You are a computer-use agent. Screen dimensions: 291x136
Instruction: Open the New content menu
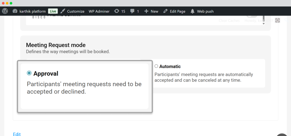[x=155, y=11]
